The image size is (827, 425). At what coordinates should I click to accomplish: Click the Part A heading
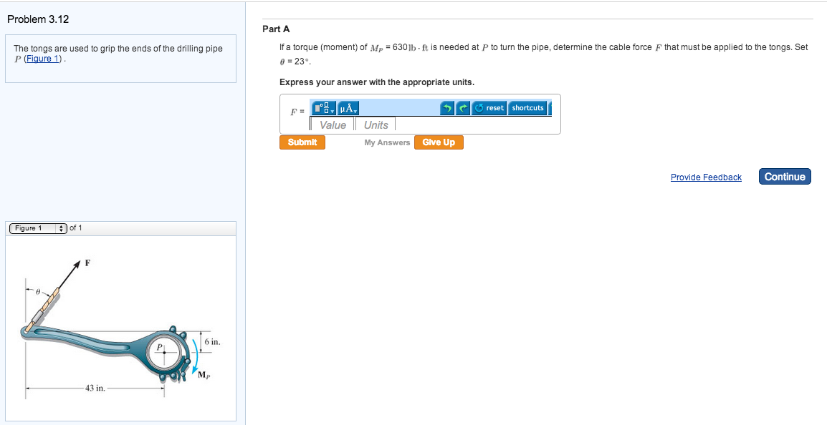[276, 29]
